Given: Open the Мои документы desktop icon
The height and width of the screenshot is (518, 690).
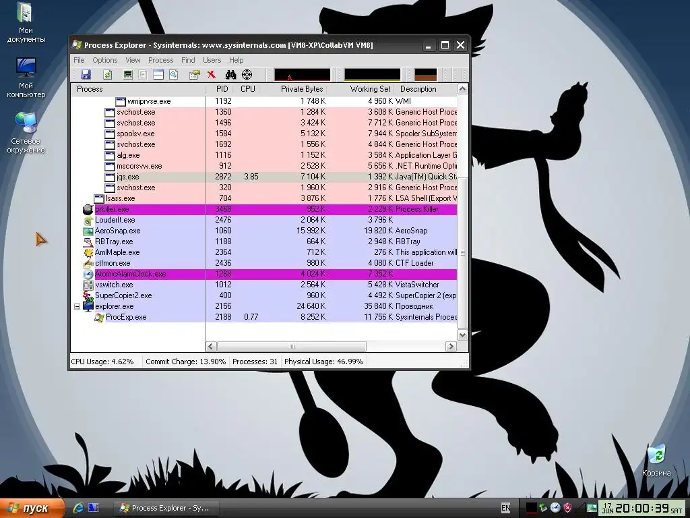Looking at the screenshot, I should (26, 23).
